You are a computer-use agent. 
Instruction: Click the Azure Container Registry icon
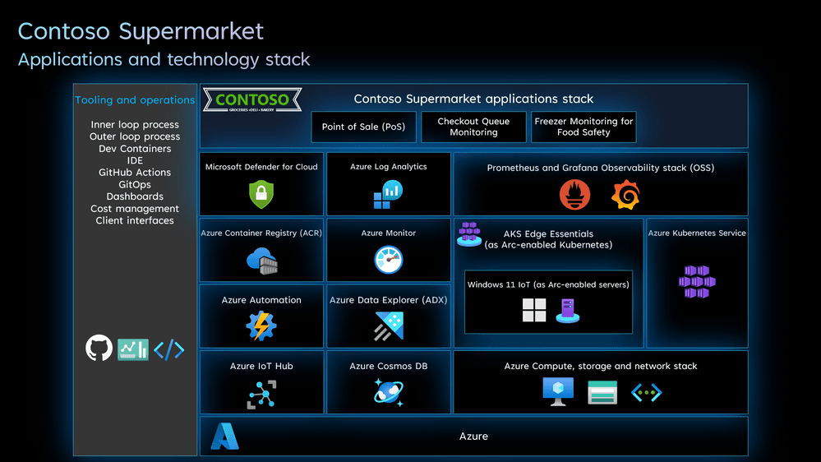(262, 261)
